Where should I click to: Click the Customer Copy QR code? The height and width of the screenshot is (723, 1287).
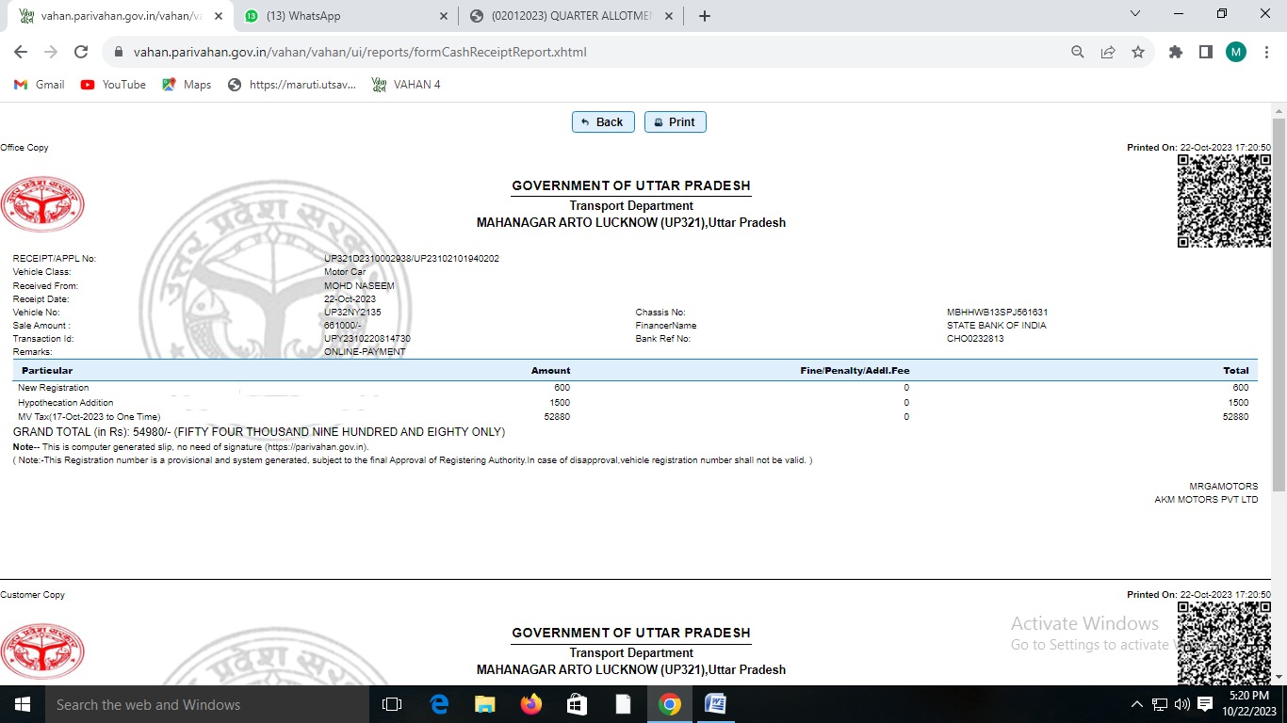[1224, 643]
